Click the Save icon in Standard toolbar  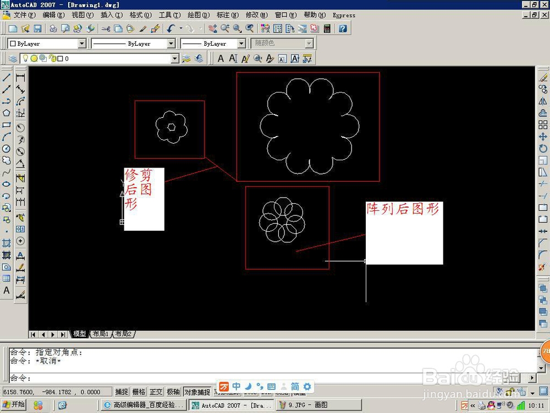click(37, 29)
